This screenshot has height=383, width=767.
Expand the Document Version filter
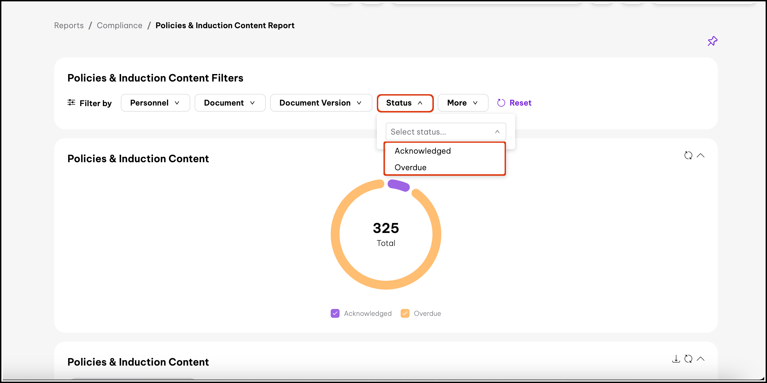coord(321,103)
